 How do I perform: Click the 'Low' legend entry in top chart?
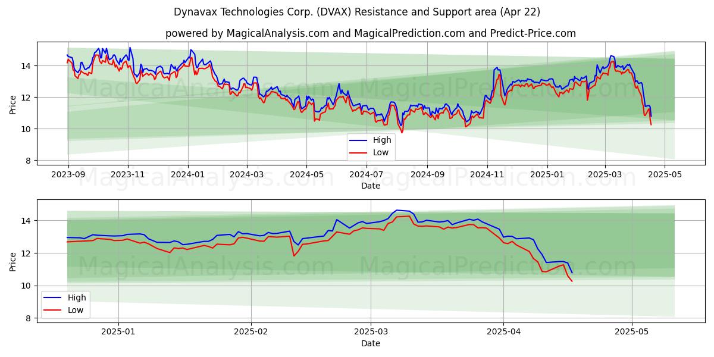click(369, 152)
